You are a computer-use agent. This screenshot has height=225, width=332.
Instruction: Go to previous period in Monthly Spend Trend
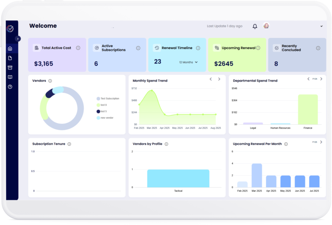tap(211, 79)
